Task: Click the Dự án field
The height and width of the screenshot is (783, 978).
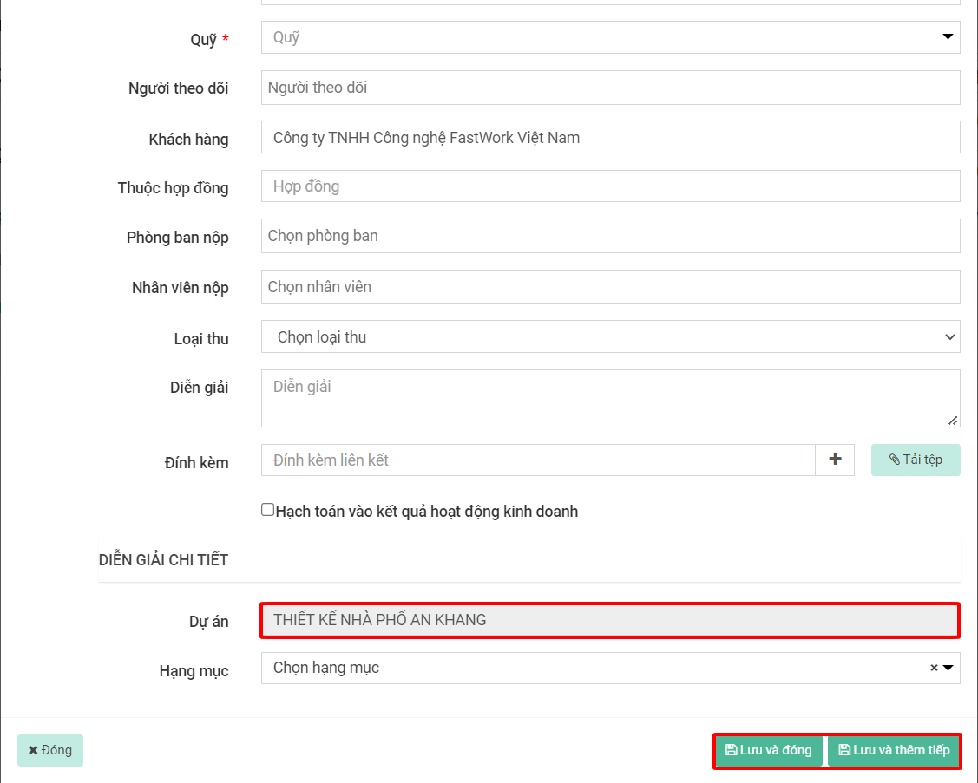Action: [610, 620]
